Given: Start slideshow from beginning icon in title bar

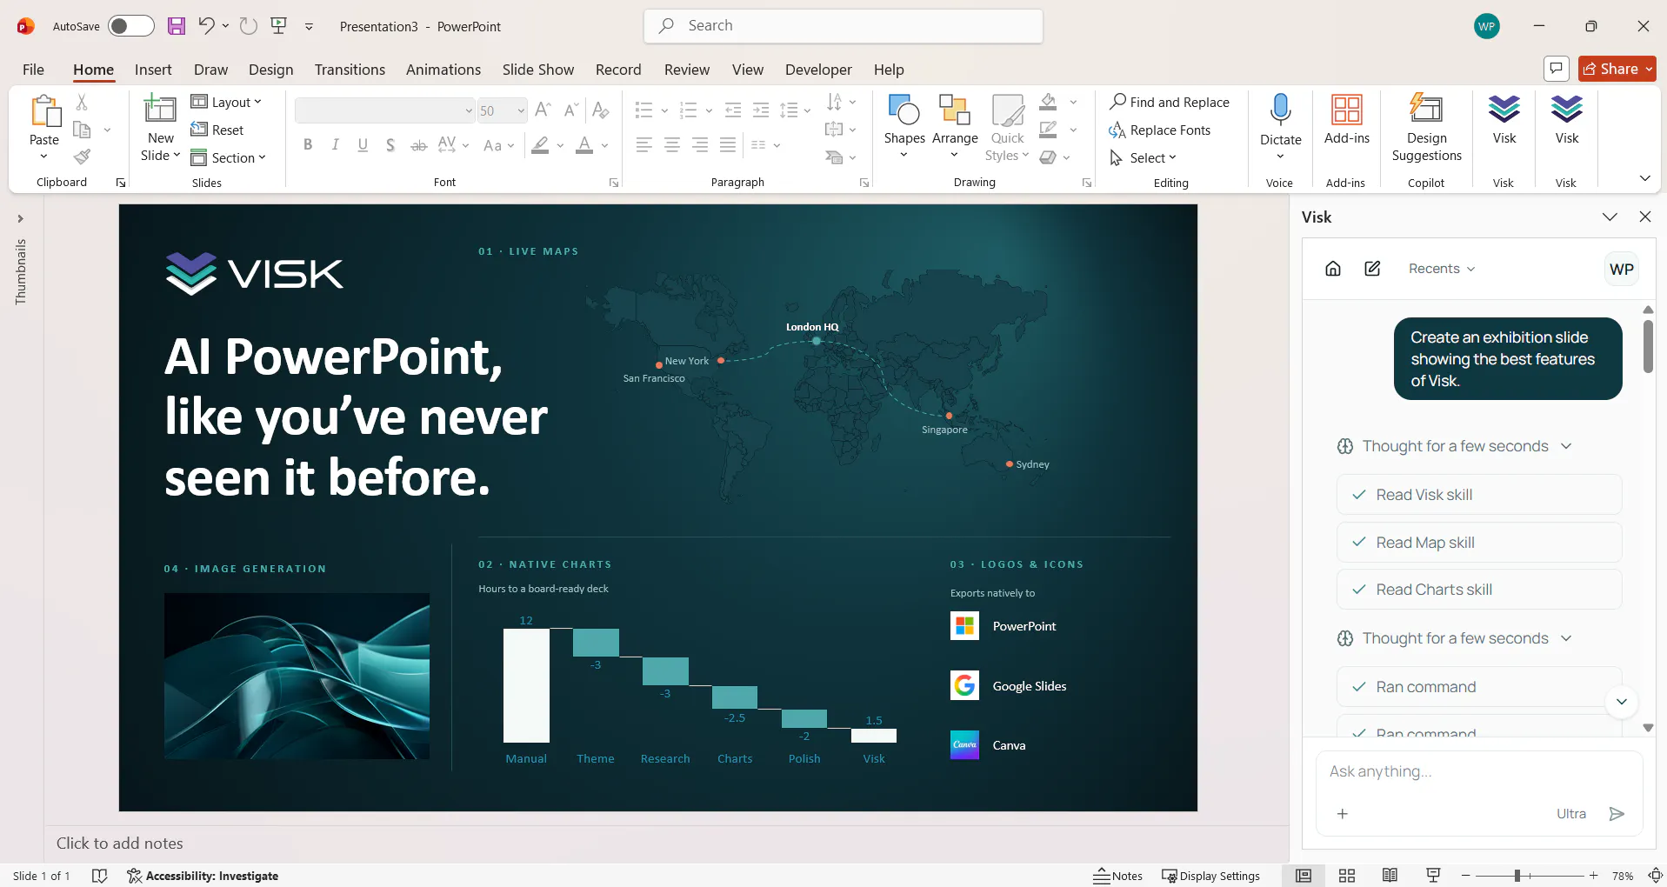Looking at the screenshot, I should coord(279,26).
